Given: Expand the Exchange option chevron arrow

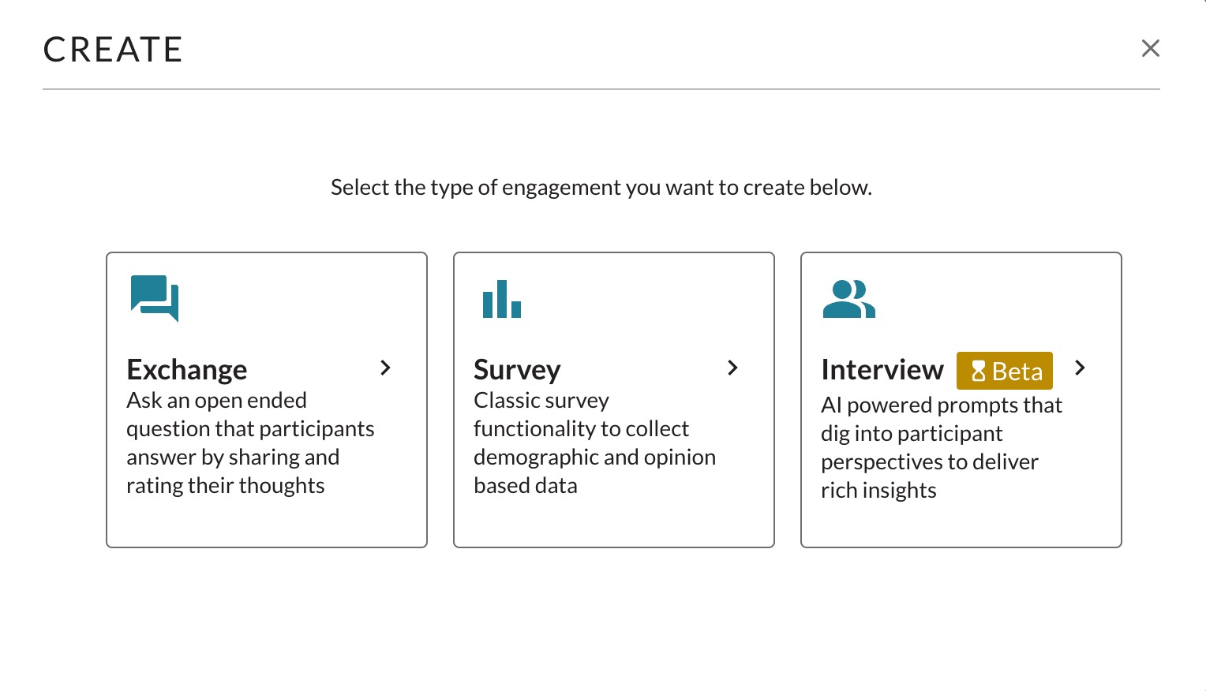Looking at the screenshot, I should tap(385, 368).
